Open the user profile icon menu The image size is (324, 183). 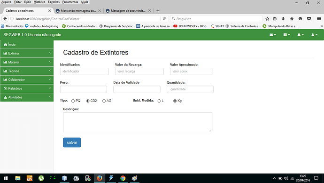(314, 35)
